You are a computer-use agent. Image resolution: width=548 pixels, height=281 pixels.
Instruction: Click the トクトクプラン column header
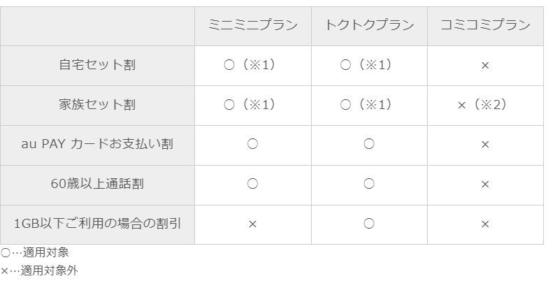pos(369,26)
